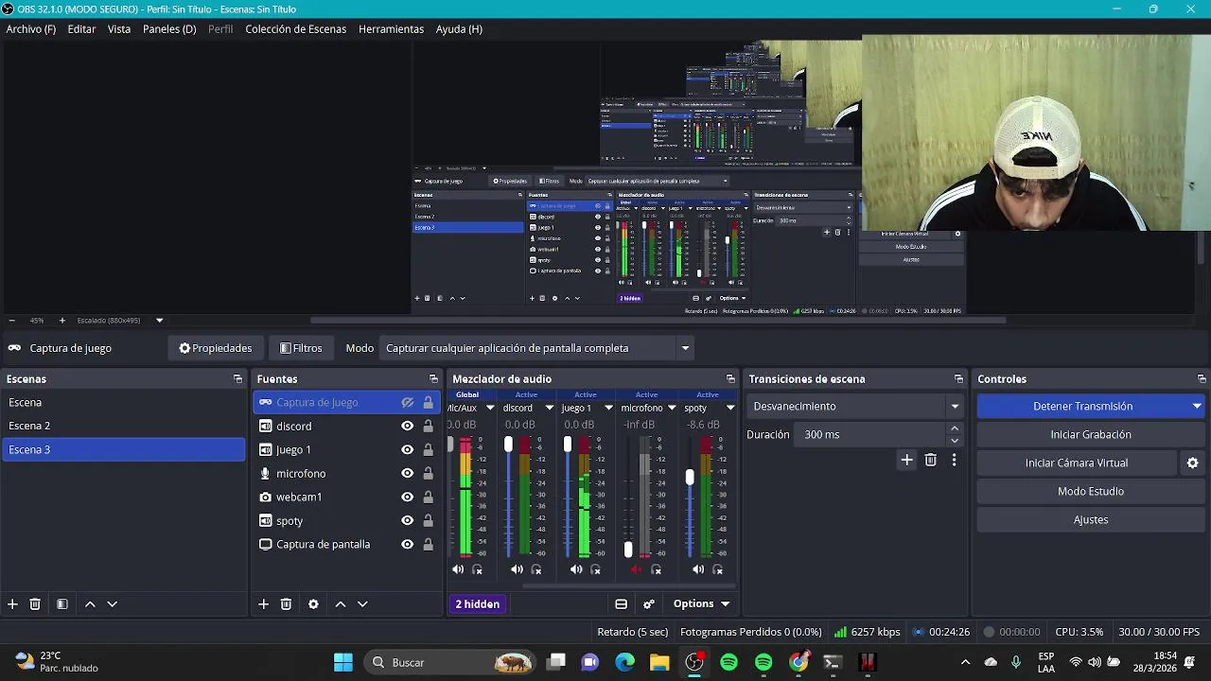
Task: Open the Vista menu
Action: tap(119, 29)
